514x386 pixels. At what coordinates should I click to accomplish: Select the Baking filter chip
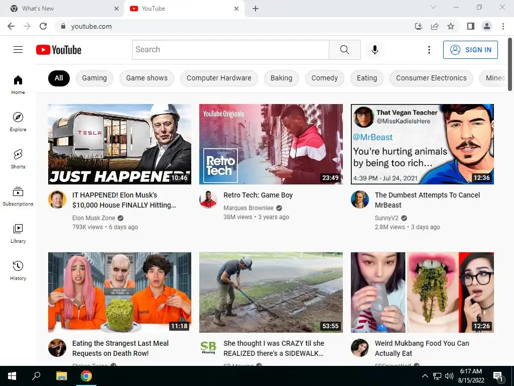(281, 78)
